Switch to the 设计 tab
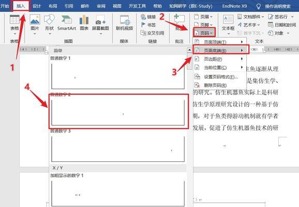The width and height of the screenshot is (299, 207). click(x=36, y=6)
